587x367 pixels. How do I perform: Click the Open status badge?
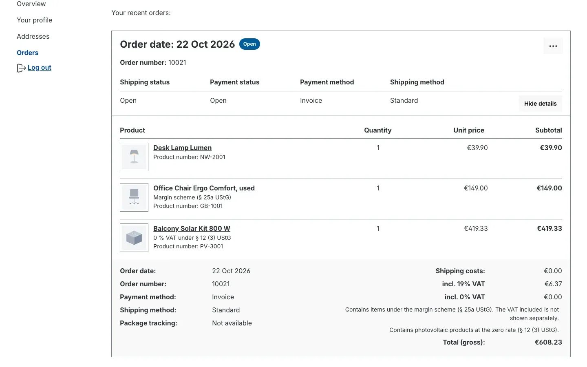coord(249,44)
